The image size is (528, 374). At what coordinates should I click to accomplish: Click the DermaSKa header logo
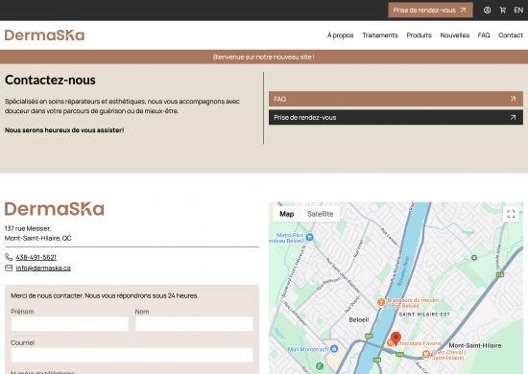tap(44, 35)
